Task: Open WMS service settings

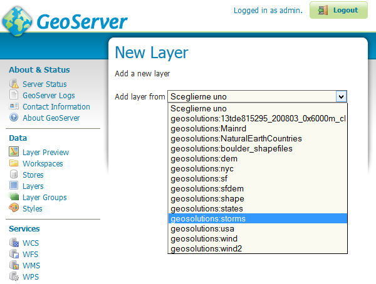Action: (31, 266)
